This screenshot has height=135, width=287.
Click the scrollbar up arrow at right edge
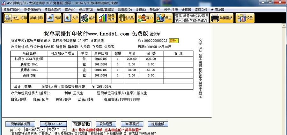(x=283, y=26)
